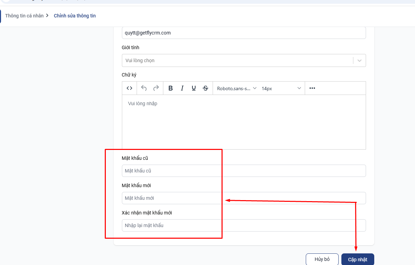Select Chỉnh sửa thông tin breadcrumb
This screenshot has height=265, width=415.
click(x=75, y=16)
